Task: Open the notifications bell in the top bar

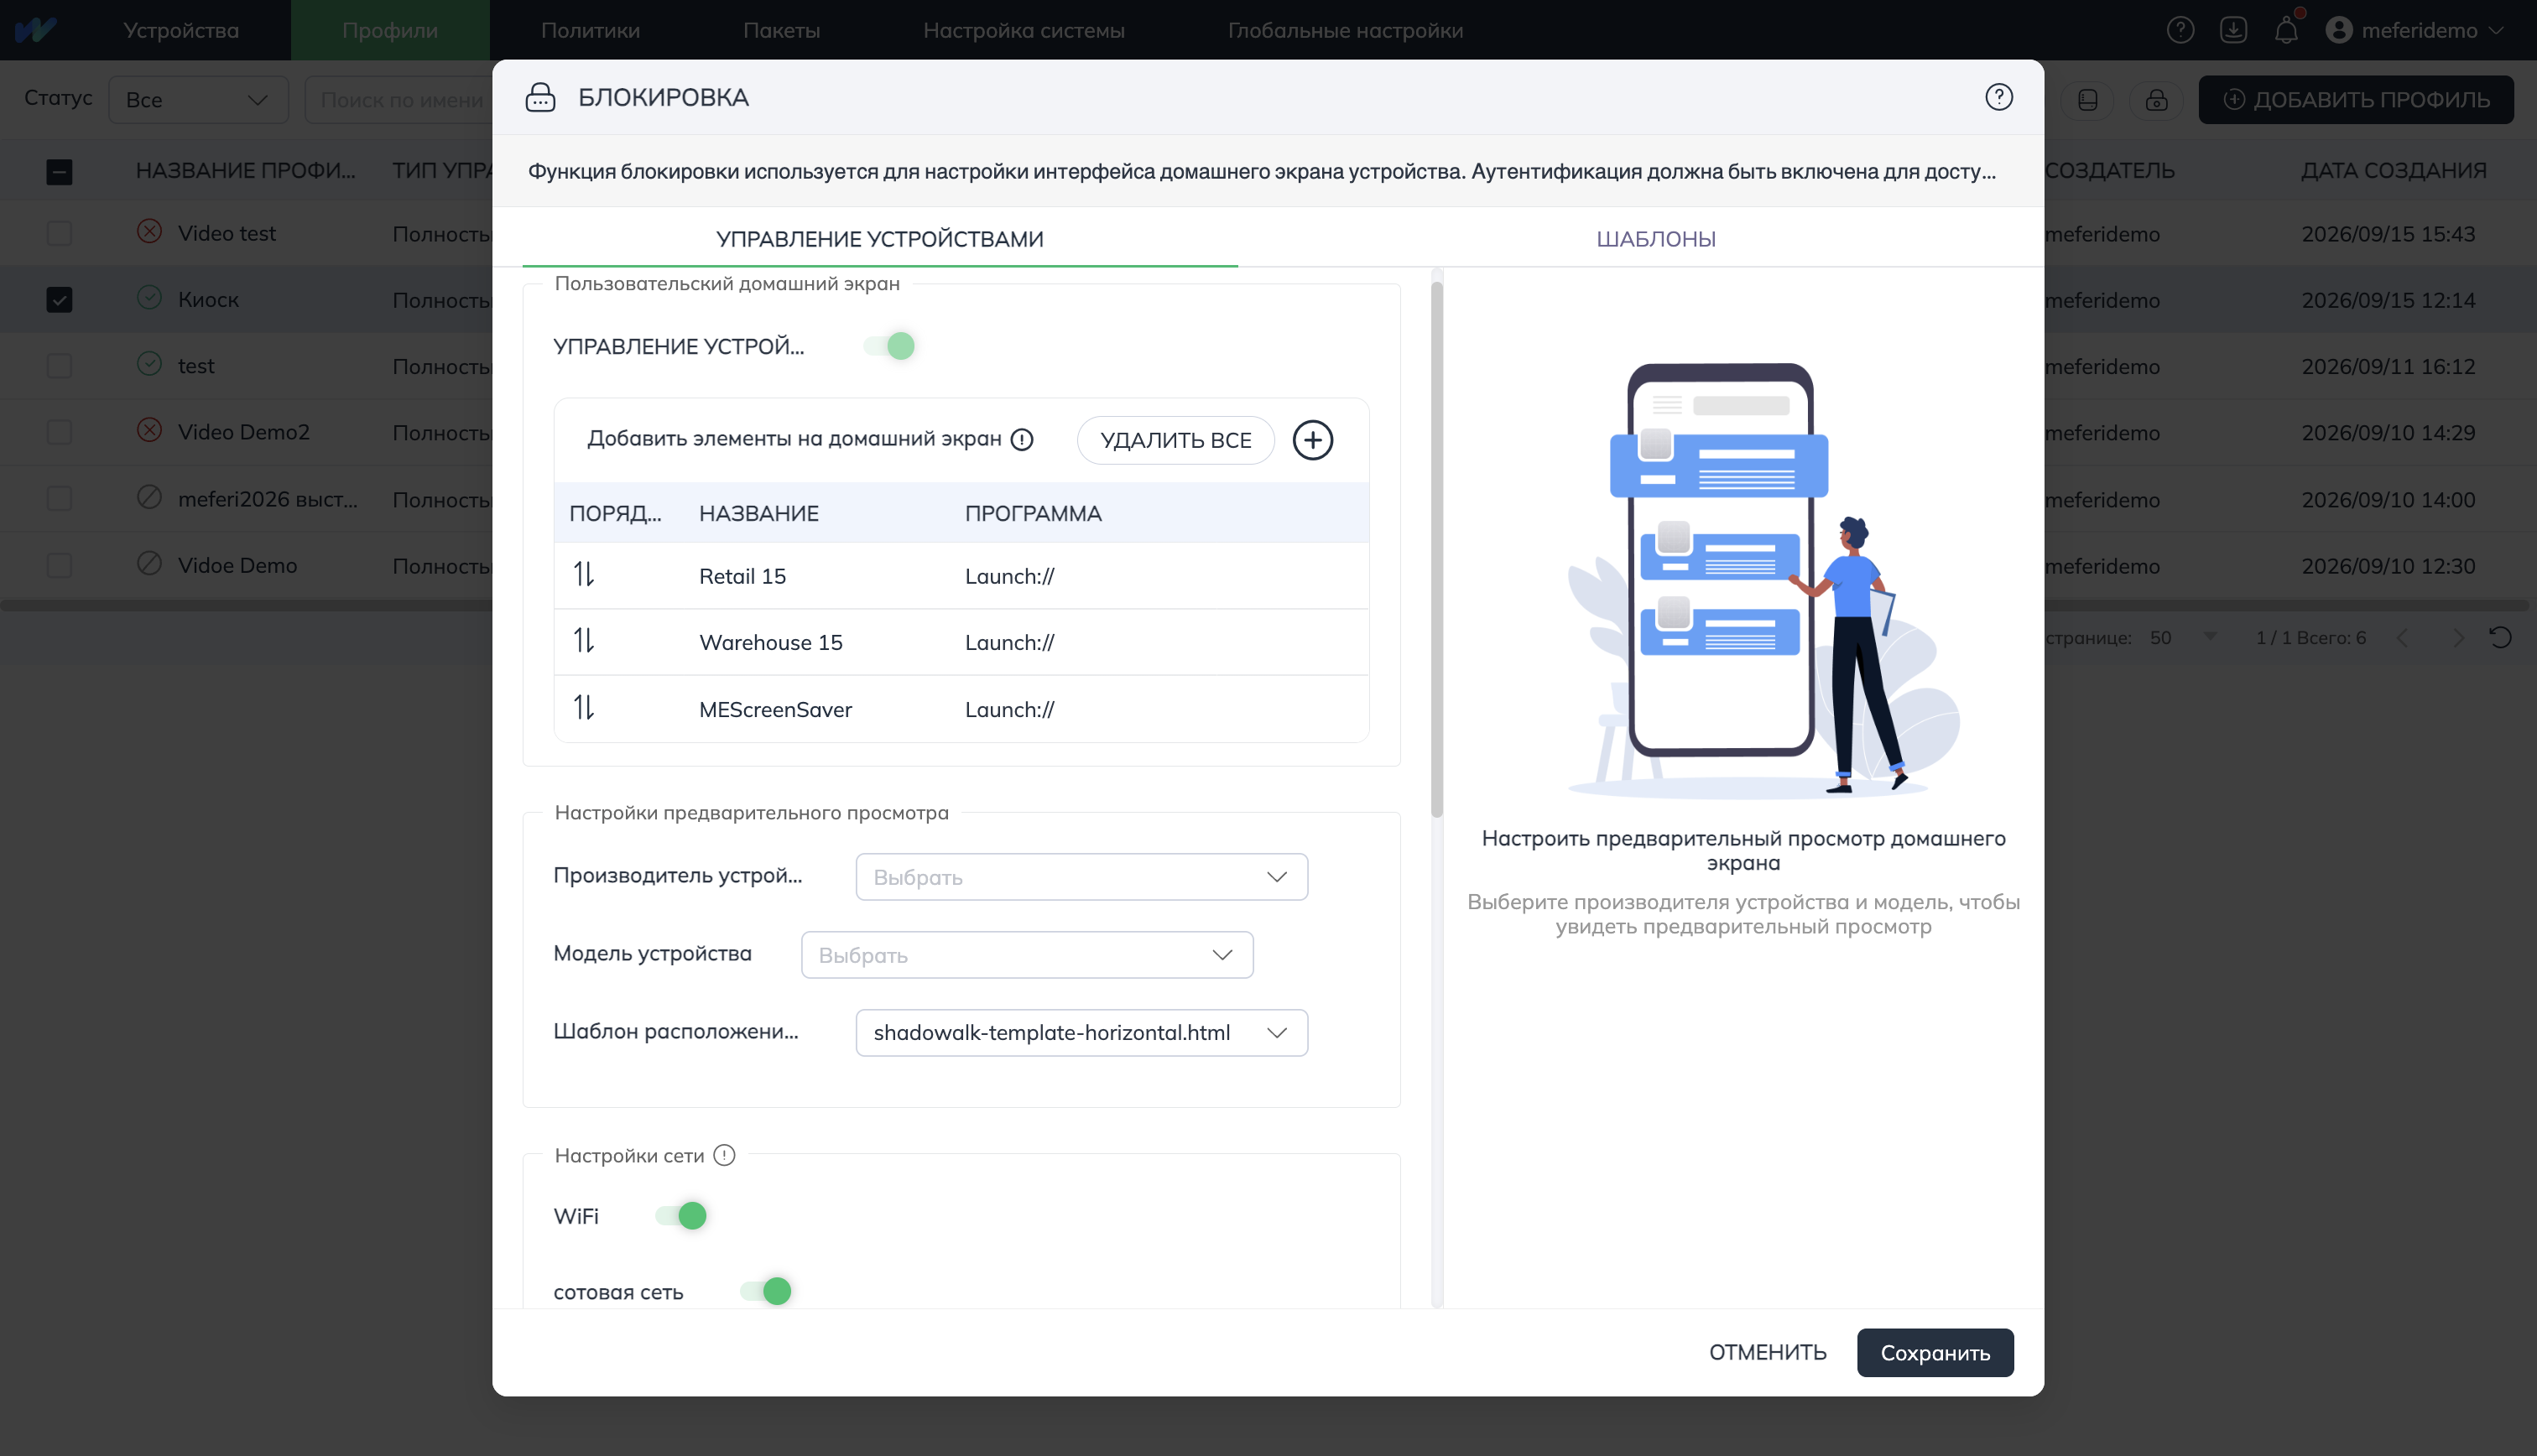Action: pos(2285,30)
